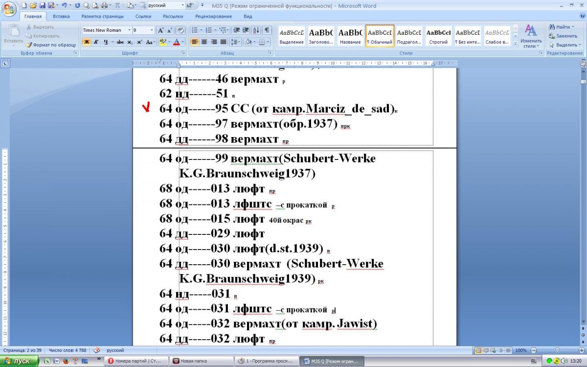Click the 100% zoom level
Screen dimensions: 587x367
pos(521,350)
